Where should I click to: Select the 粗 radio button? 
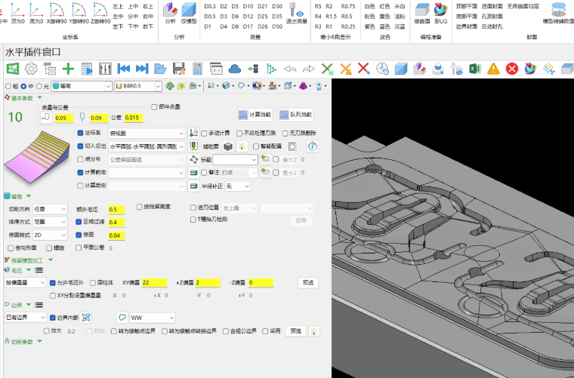tap(9, 86)
